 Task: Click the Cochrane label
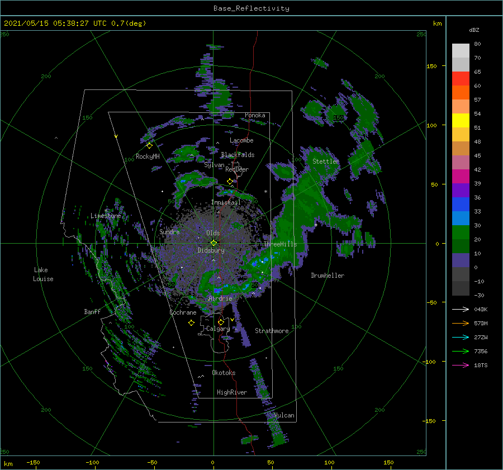pyautogui.click(x=183, y=312)
